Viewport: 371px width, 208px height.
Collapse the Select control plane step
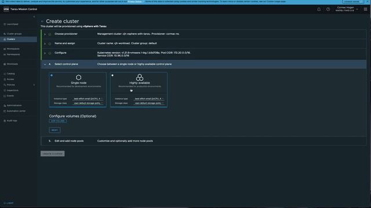(x=45, y=64)
